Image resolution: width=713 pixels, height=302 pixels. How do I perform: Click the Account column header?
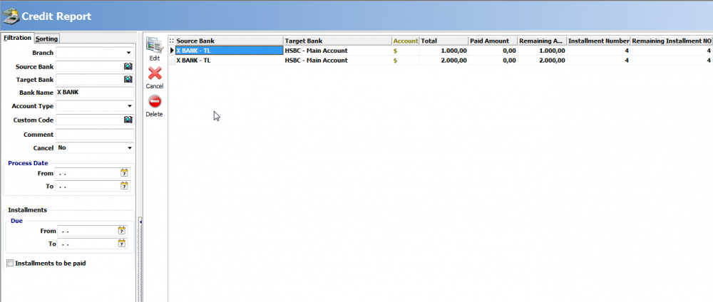point(406,41)
